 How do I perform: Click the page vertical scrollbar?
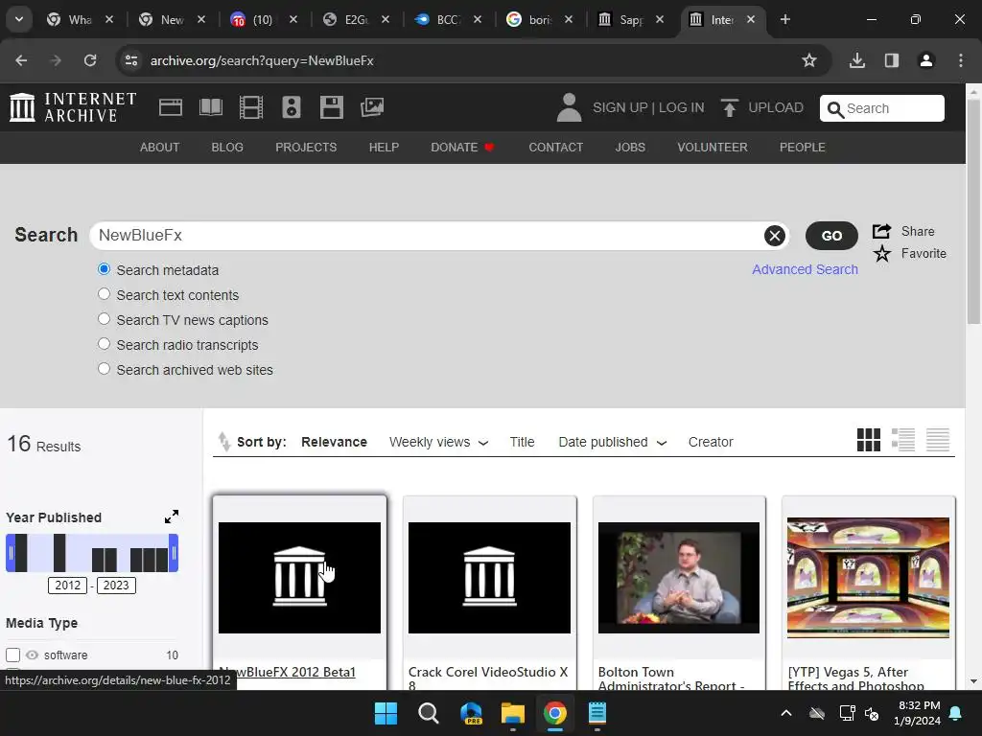tap(973, 210)
